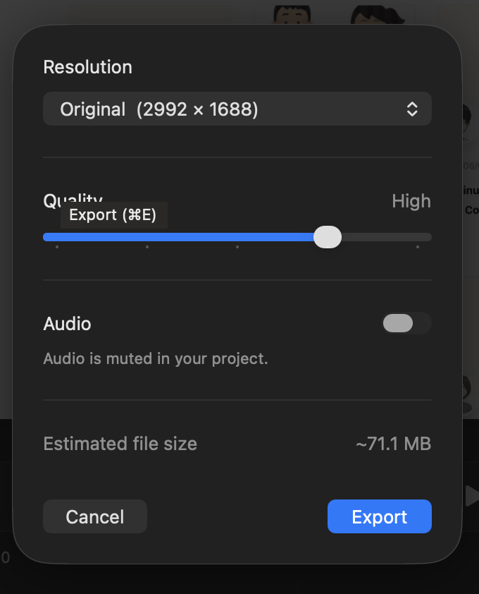Select the lowest quality tick mark
479x594 pixels.
point(57,247)
